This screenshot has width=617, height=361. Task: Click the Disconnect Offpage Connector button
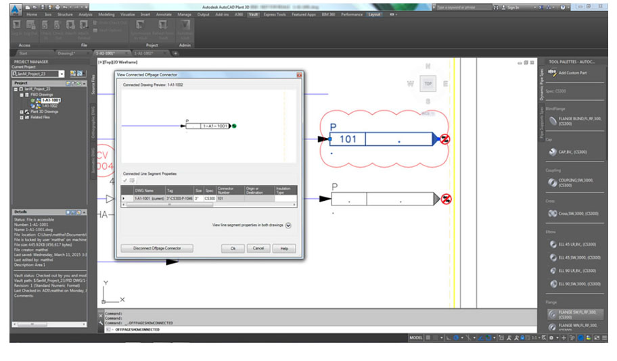click(157, 248)
